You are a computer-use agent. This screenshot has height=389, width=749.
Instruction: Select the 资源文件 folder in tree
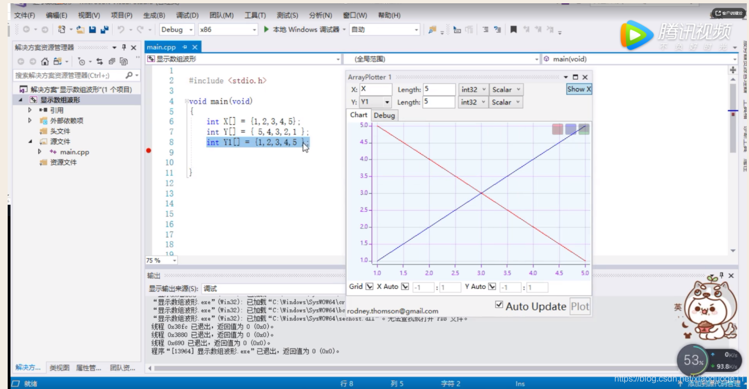[x=64, y=162]
